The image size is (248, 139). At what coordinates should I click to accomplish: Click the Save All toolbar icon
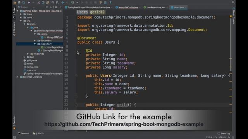(19, 3)
